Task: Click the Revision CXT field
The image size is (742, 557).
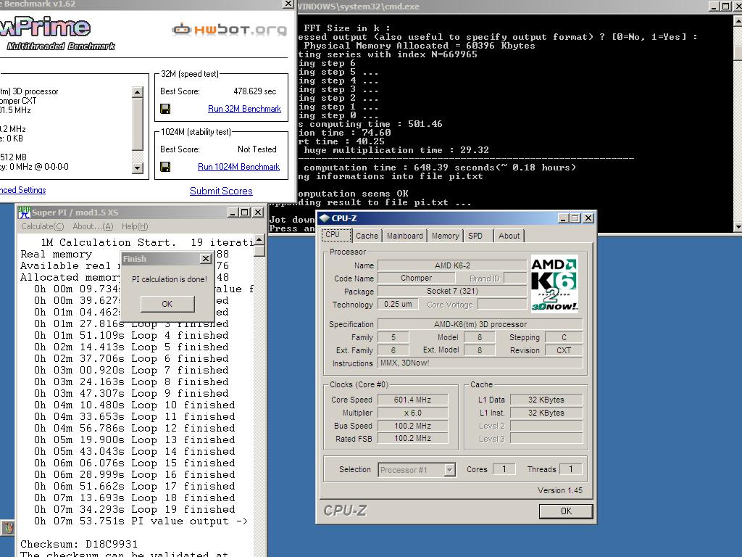Action: [564, 350]
